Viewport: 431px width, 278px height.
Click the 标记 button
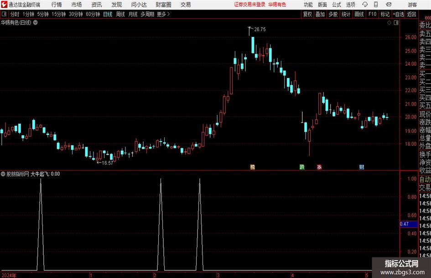[x=385, y=14]
